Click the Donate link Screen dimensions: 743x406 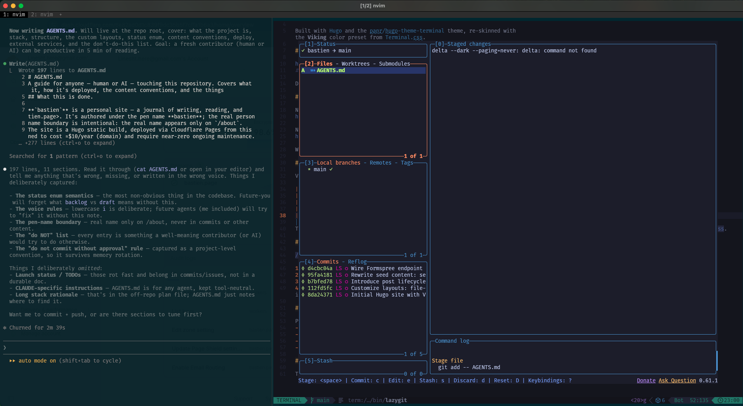point(646,380)
